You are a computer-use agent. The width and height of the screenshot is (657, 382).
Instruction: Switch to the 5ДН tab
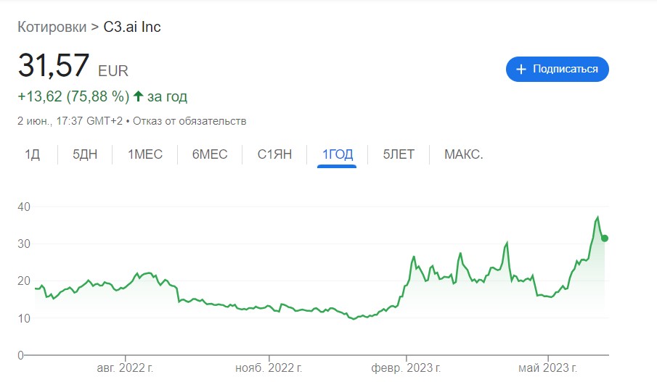click(85, 154)
